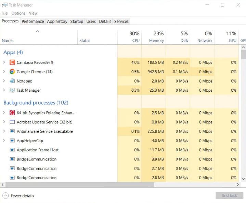Expand the AppHelperCap row
Screen dimensions: 246x203
point(4,141)
